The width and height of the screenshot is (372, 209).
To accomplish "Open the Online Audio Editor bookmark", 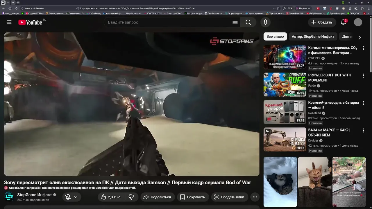I will click(295, 13).
